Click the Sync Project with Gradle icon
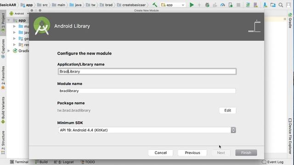This screenshot has height=165, width=294. (248, 5)
